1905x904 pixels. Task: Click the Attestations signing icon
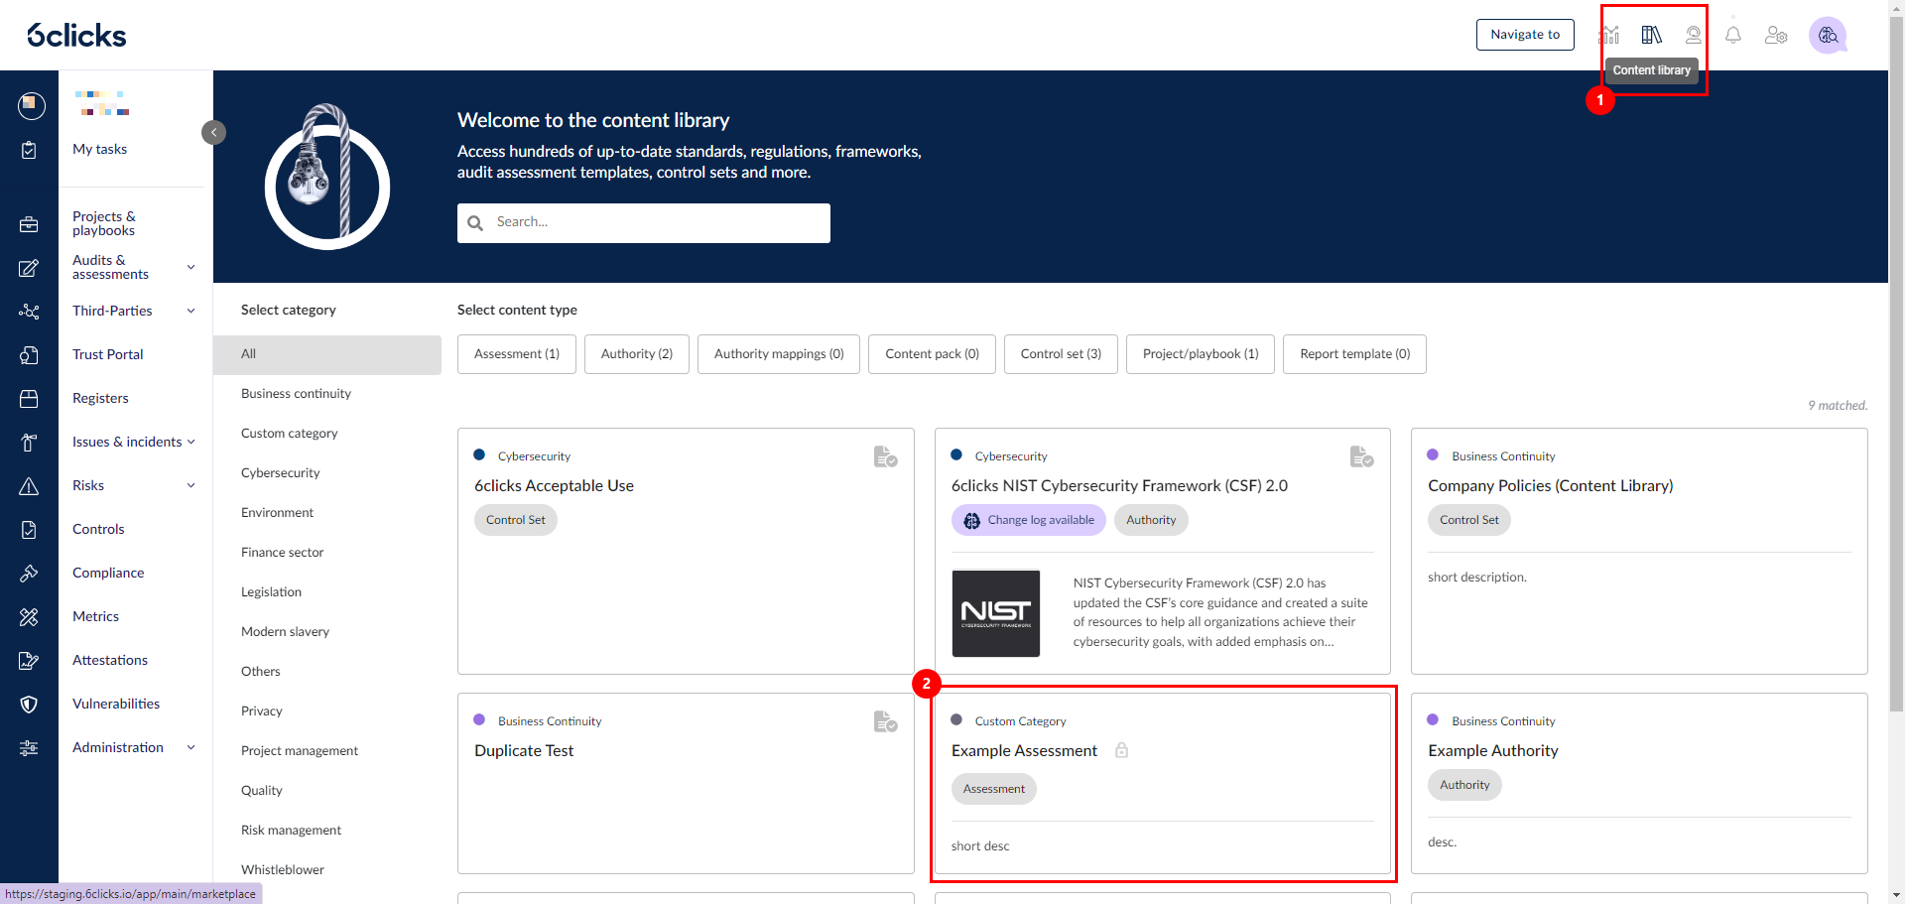[29, 661]
